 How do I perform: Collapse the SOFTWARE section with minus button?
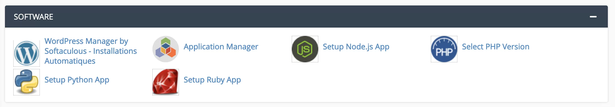click(x=593, y=17)
